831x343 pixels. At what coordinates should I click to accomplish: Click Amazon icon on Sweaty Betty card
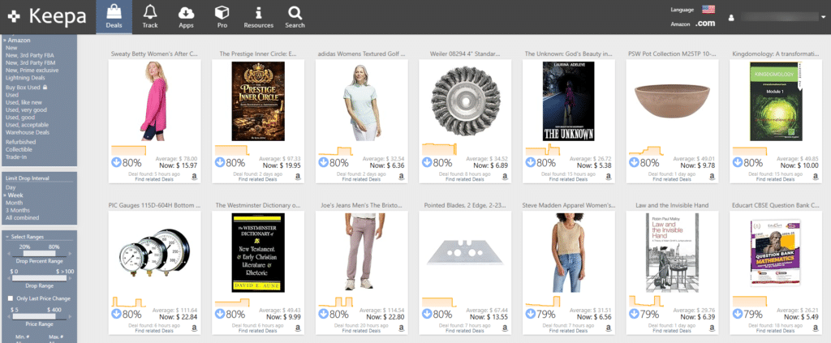coord(195,176)
